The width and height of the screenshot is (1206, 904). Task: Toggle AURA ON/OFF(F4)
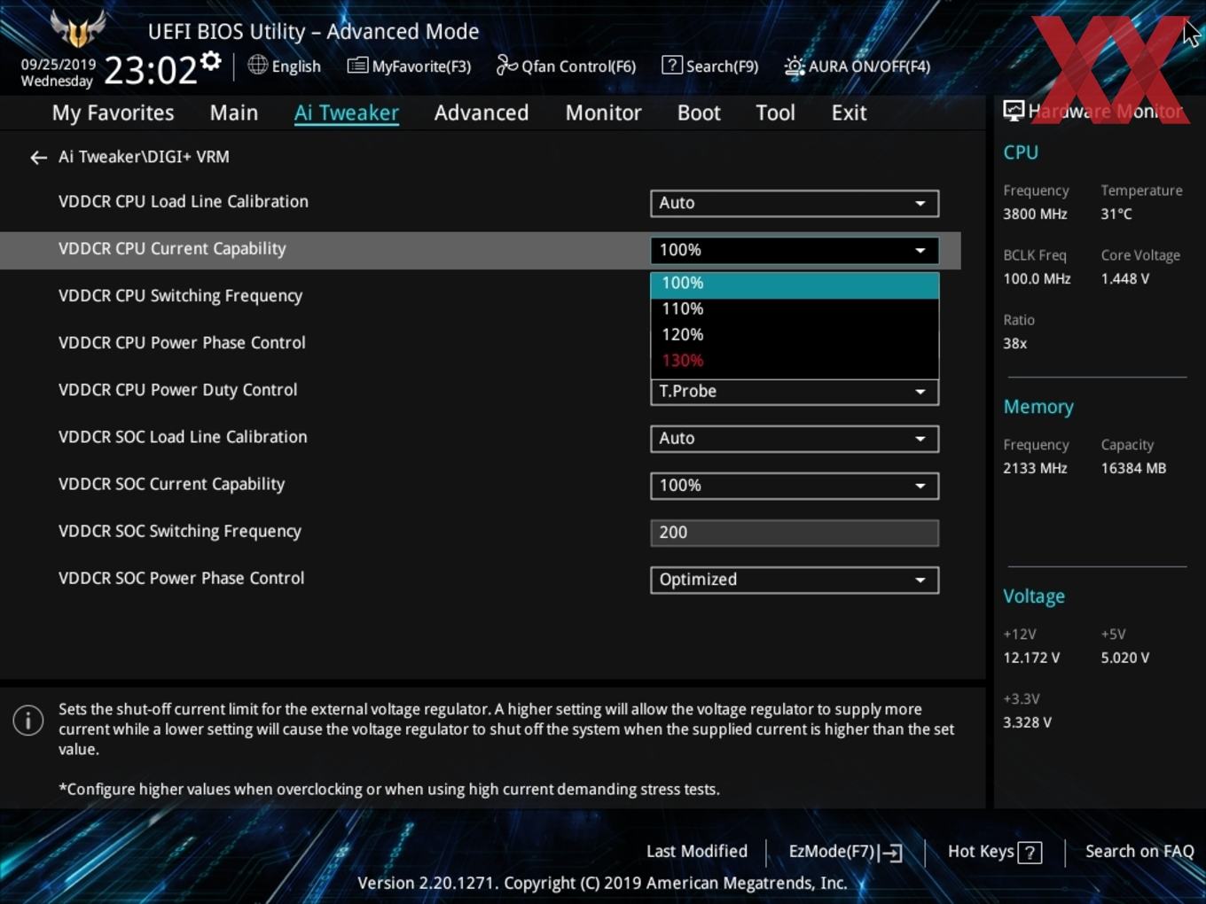pyautogui.click(x=858, y=66)
